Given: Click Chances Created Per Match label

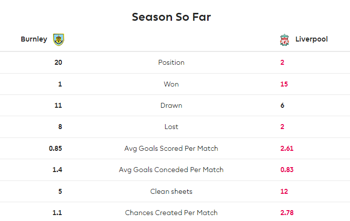Looking at the screenshot, I should 171,213.
